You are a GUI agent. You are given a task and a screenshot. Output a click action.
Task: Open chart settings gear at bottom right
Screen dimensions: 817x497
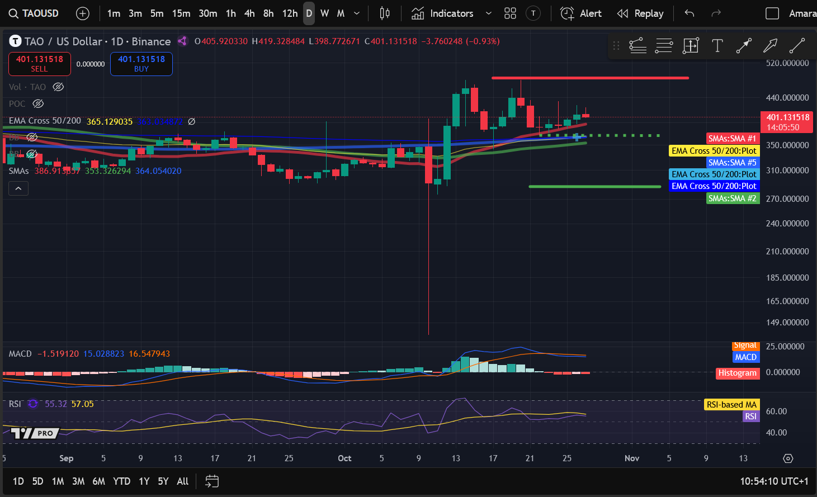coord(788,458)
